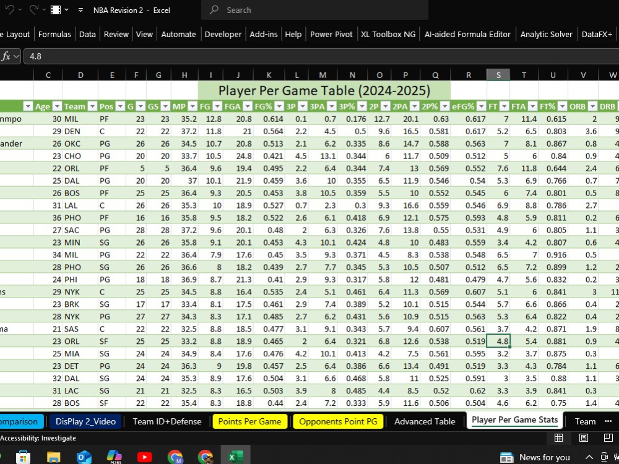Switch to the Data ribbon tab
This screenshot has width=619, height=464.
point(87,34)
